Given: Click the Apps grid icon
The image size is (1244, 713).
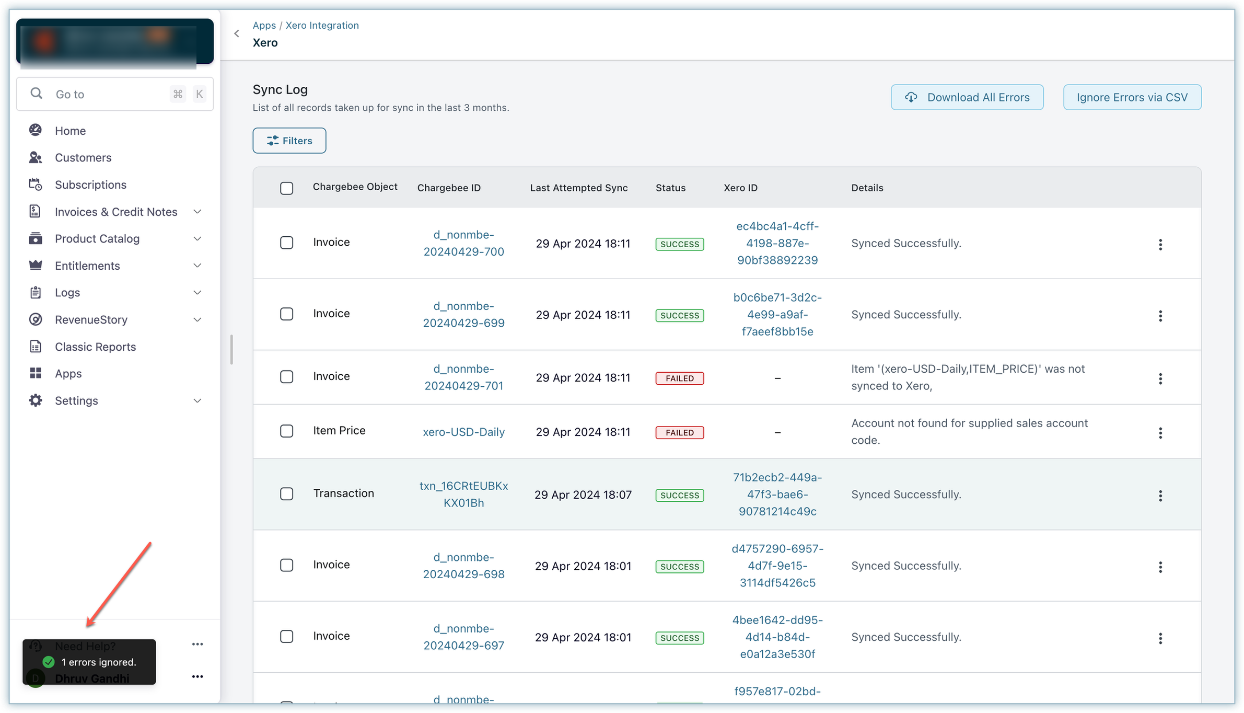Looking at the screenshot, I should pos(36,373).
